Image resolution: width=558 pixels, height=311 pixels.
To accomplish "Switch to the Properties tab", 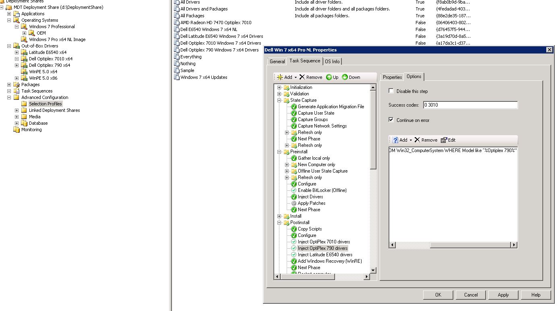I will [x=392, y=77].
